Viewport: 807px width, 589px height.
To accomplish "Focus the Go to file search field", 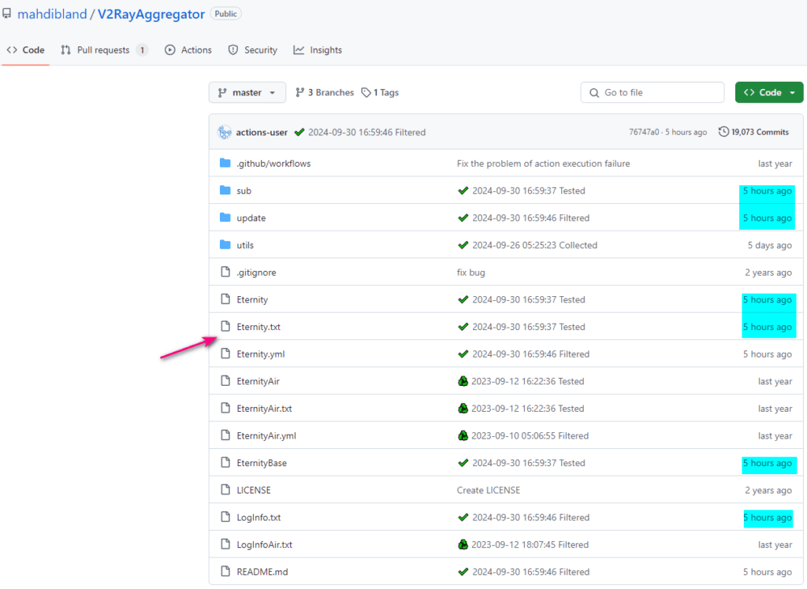I will tap(653, 93).
